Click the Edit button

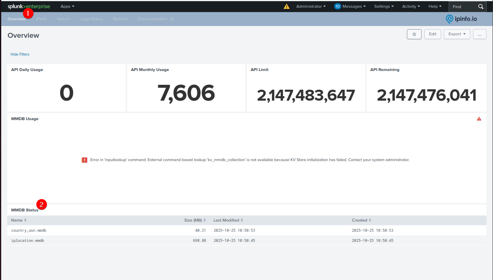(432, 34)
